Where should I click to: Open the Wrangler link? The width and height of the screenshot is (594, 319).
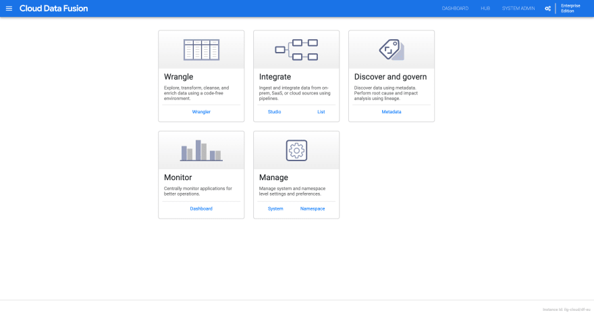tap(201, 112)
